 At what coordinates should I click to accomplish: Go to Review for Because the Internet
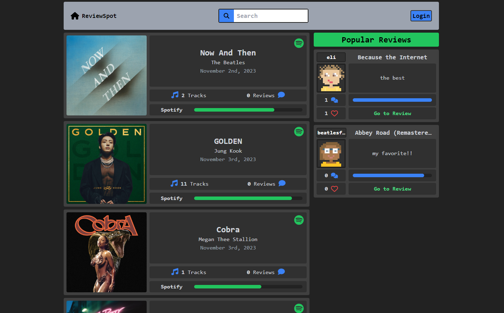click(392, 113)
